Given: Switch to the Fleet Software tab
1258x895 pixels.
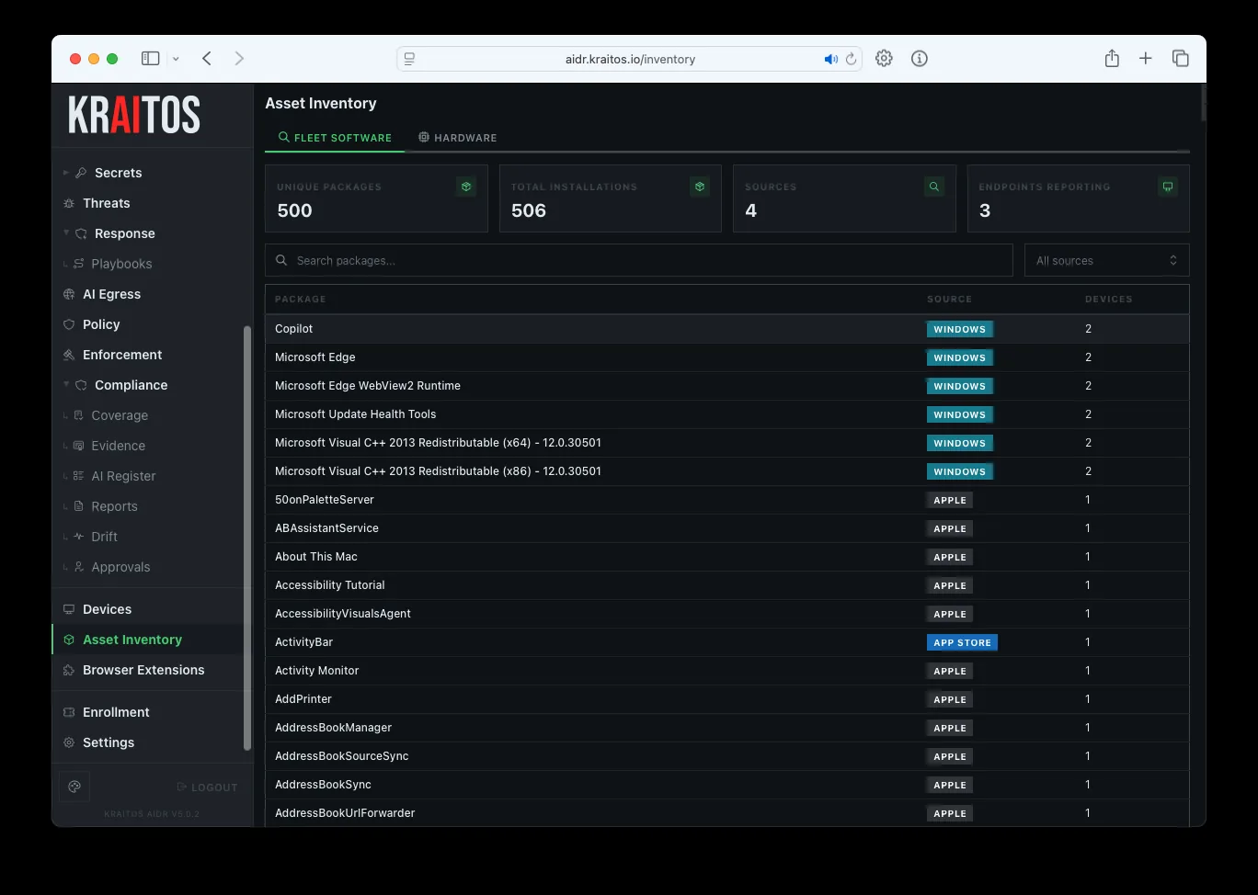Looking at the screenshot, I should [335, 138].
